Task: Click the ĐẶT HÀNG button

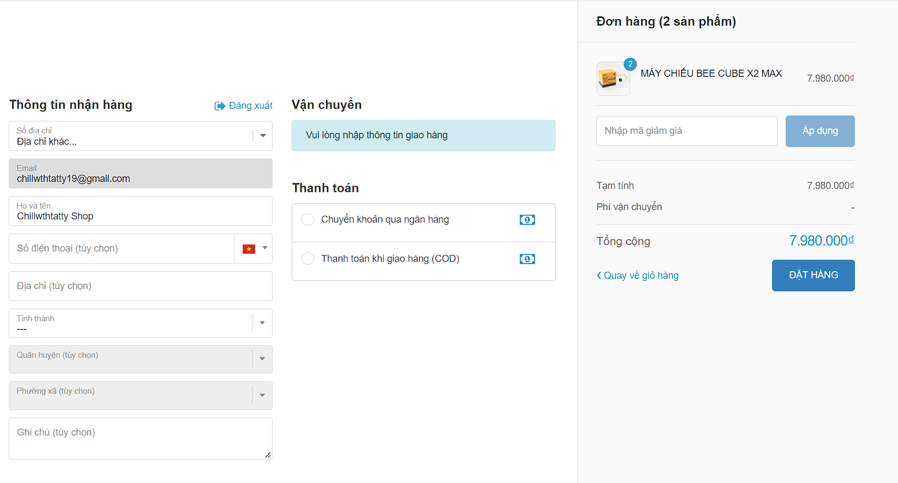Action: 813,276
